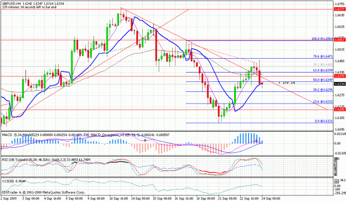Click the RSI (14) indicator label

[8, 159]
